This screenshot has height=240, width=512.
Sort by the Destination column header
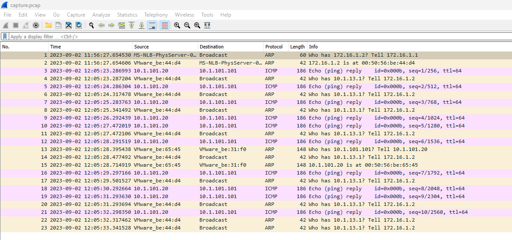coord(230,47)
